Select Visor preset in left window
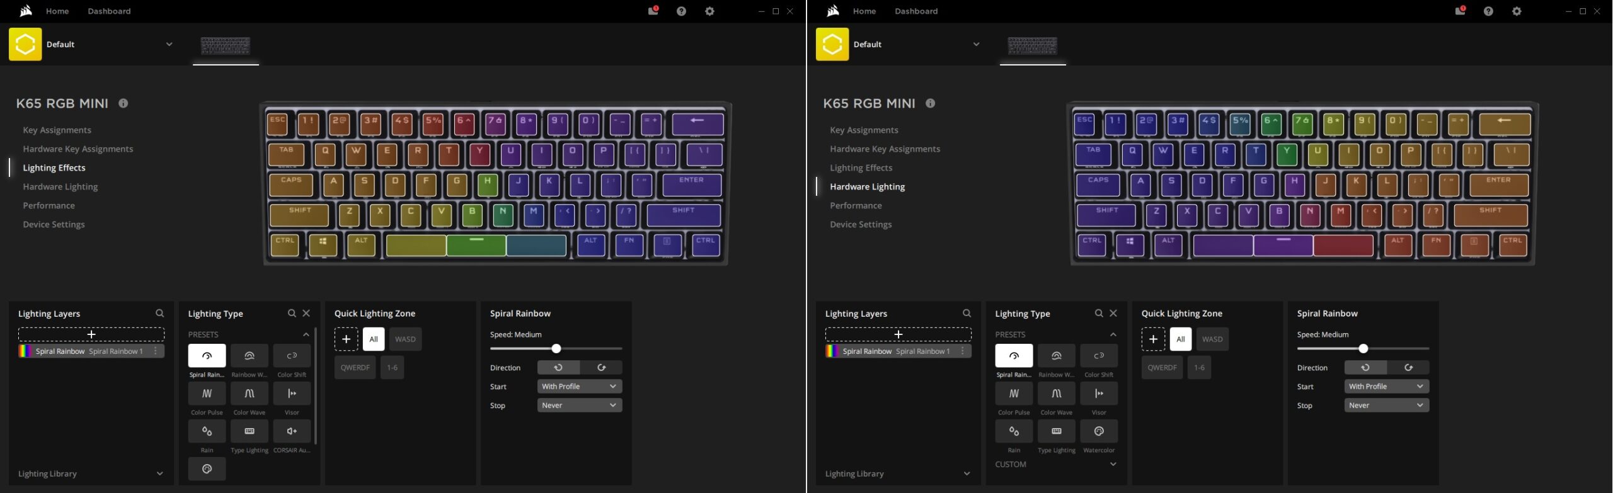 pos(292,394)
